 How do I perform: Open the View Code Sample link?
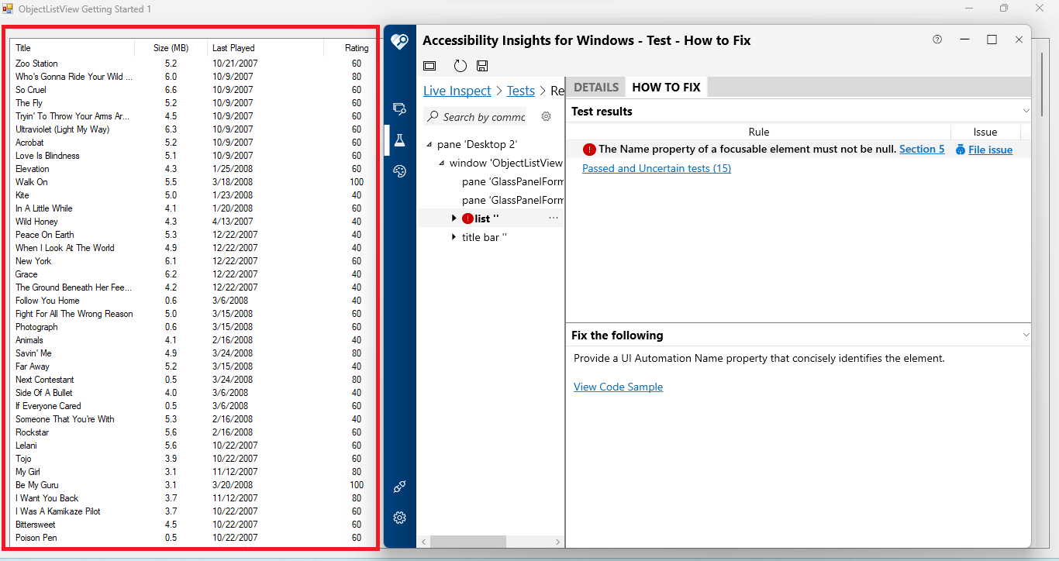coord(618,387)
